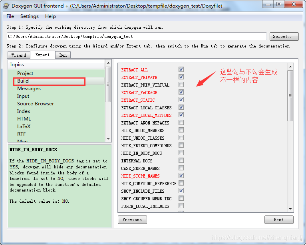Viewport: 306px width, 245px height.
Task: Click the EXTRACT_ALL option label
Action: pyautogui.click(x=135, y=70)
